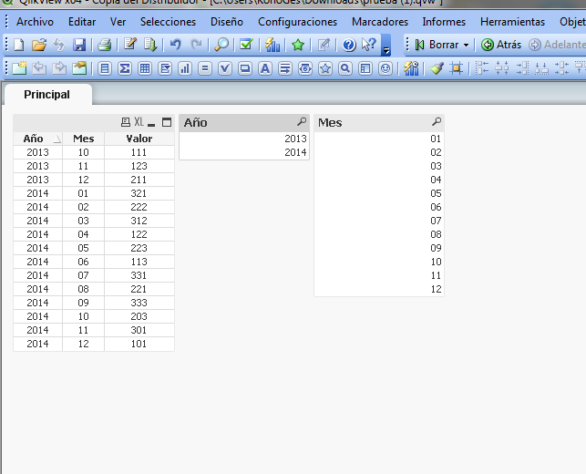Create an Input Box object
The height and width of the screenshot is (474, 586).
click(205, 68)
